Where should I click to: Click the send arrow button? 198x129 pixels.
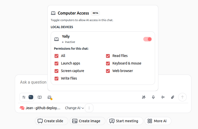tap(182, 97)
